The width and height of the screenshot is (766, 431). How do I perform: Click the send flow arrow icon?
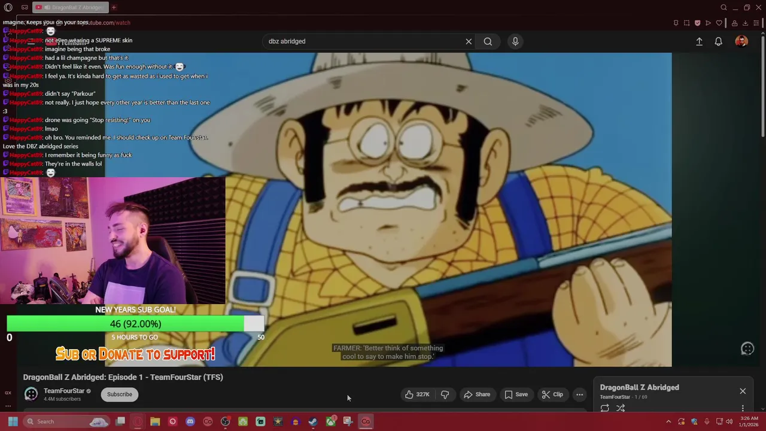pos(708,23)
